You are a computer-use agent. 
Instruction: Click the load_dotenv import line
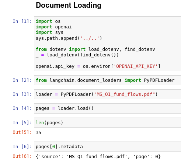click(x=95, y=49)
